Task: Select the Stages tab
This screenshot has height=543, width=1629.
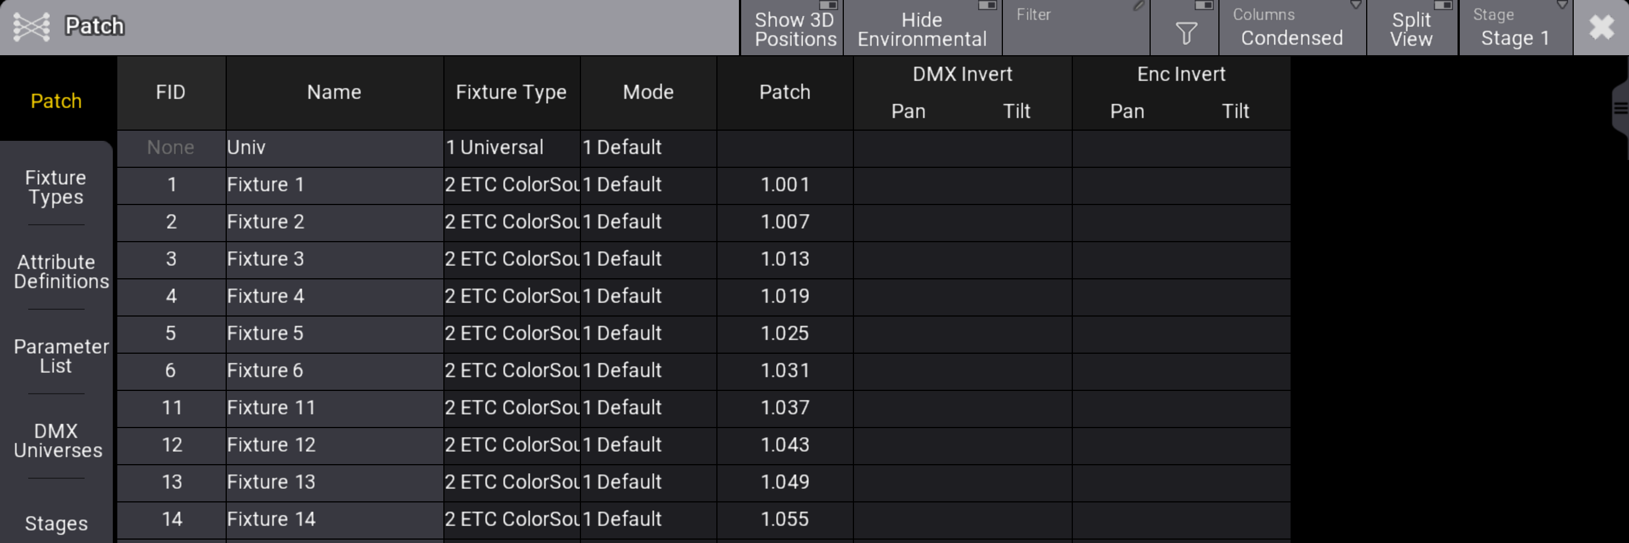Action: coord(57,523)
